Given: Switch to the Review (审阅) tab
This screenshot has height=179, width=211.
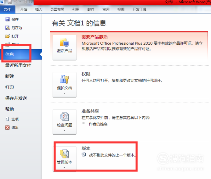Looking at the screenshot, I should (106, 9).
